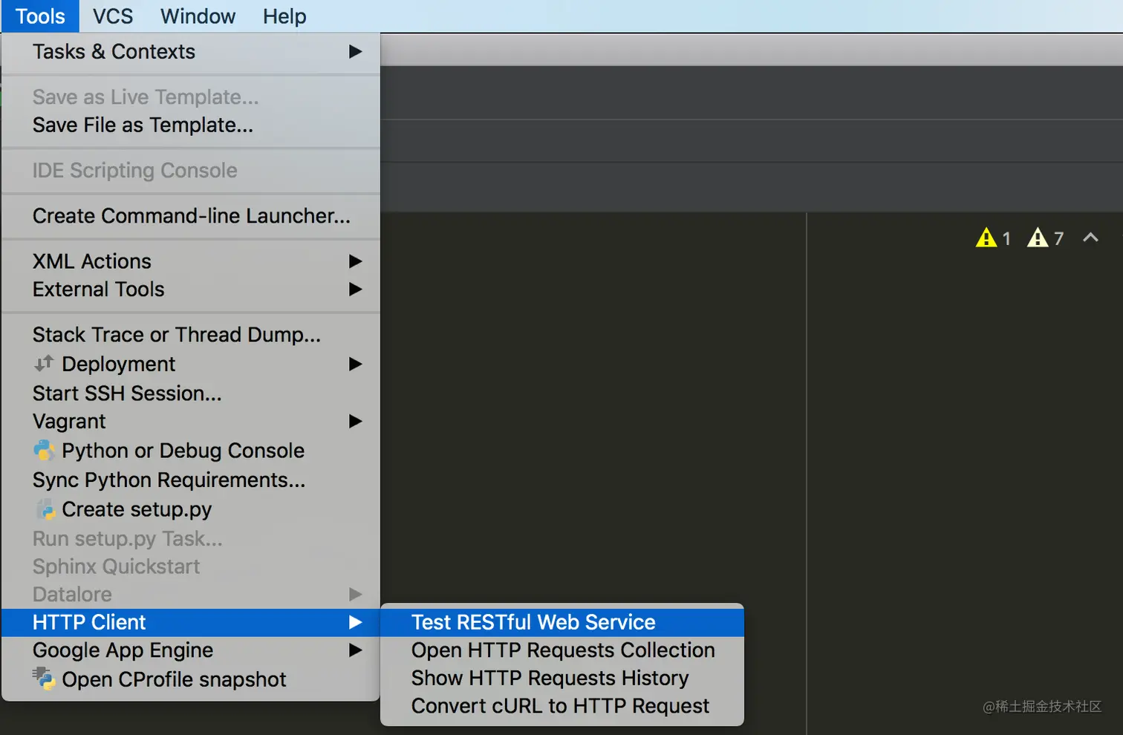Choose Save File as Template...
The image size is (1123, 735).
191,125
